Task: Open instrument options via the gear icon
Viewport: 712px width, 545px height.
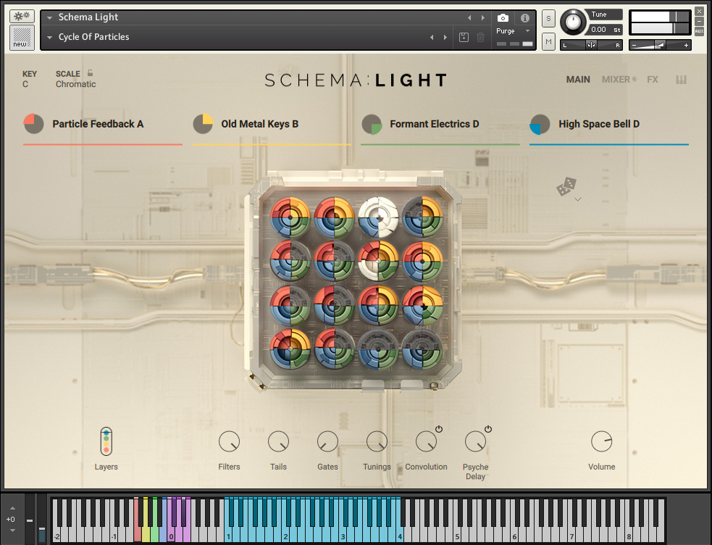Action: (x=22, y=17)
